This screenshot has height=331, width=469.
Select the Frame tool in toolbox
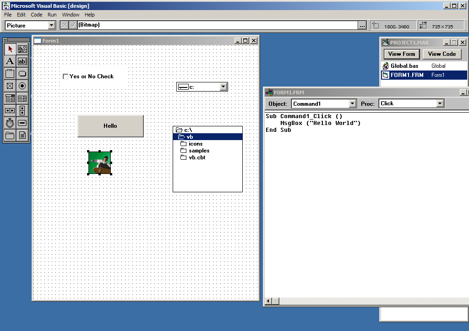pyautogui.click(x=10, y=74)
